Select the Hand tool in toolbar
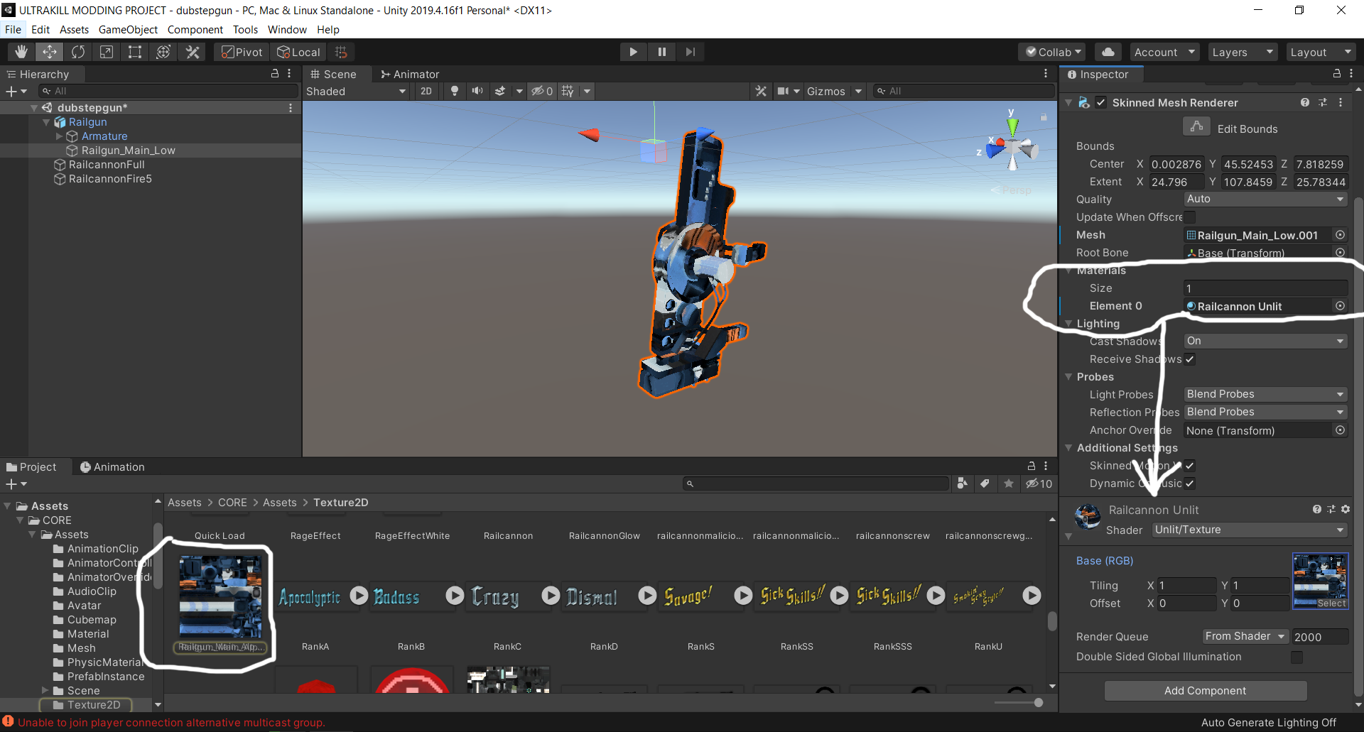 pos(21,52)
